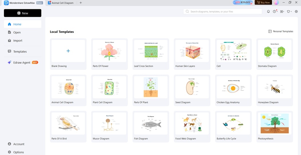The height and width of the screenshot is (155, 301).
Task: Click the Home icon in sidebar
Action: pyautogui.click(x=9, y=24)
